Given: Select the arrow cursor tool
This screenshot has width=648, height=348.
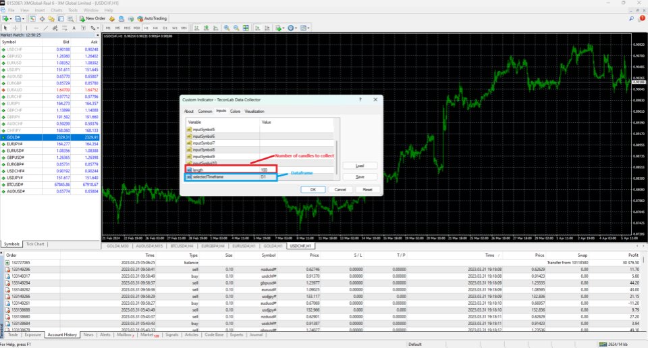Looking at the screenshot, I should click(5, 28).
